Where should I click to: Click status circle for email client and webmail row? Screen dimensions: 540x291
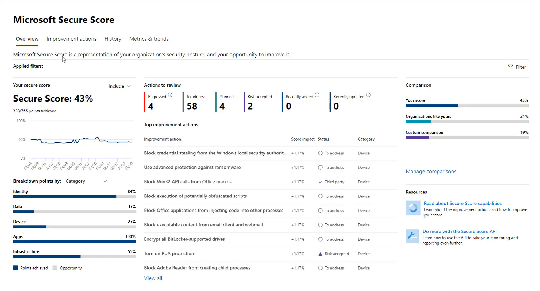(320, 225)
